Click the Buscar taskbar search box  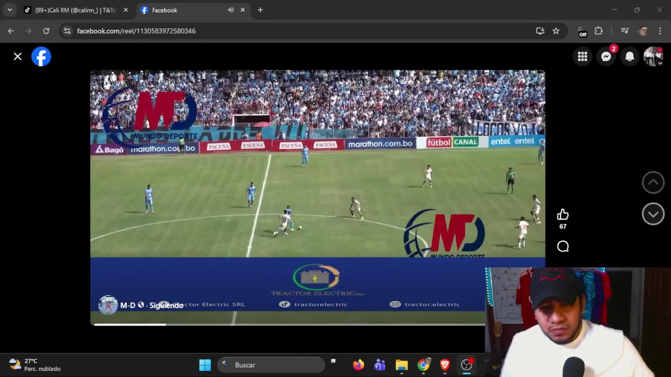pyautogui.click(x=271, y=365)
